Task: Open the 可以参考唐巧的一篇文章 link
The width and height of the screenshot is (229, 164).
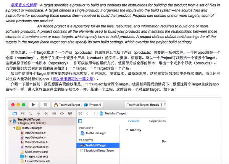Action: coord(73,79)
